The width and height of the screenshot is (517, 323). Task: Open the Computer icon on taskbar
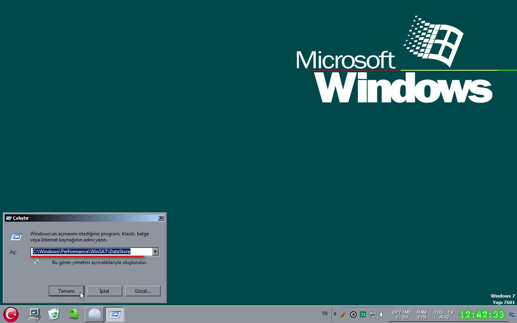coord(34,314)
